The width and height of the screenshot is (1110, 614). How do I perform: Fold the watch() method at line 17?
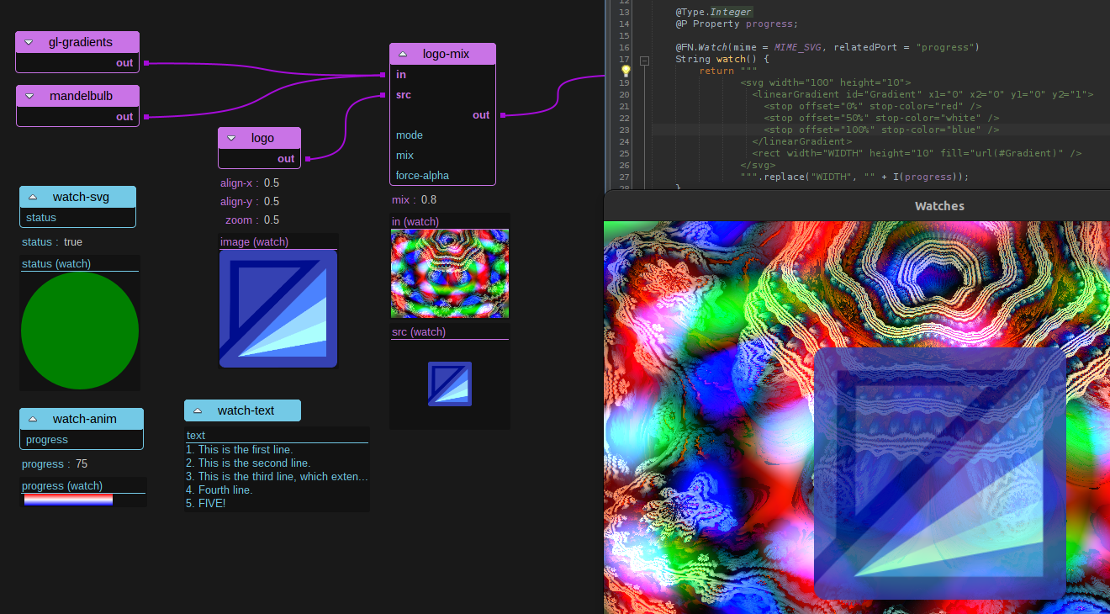point(644,61)
